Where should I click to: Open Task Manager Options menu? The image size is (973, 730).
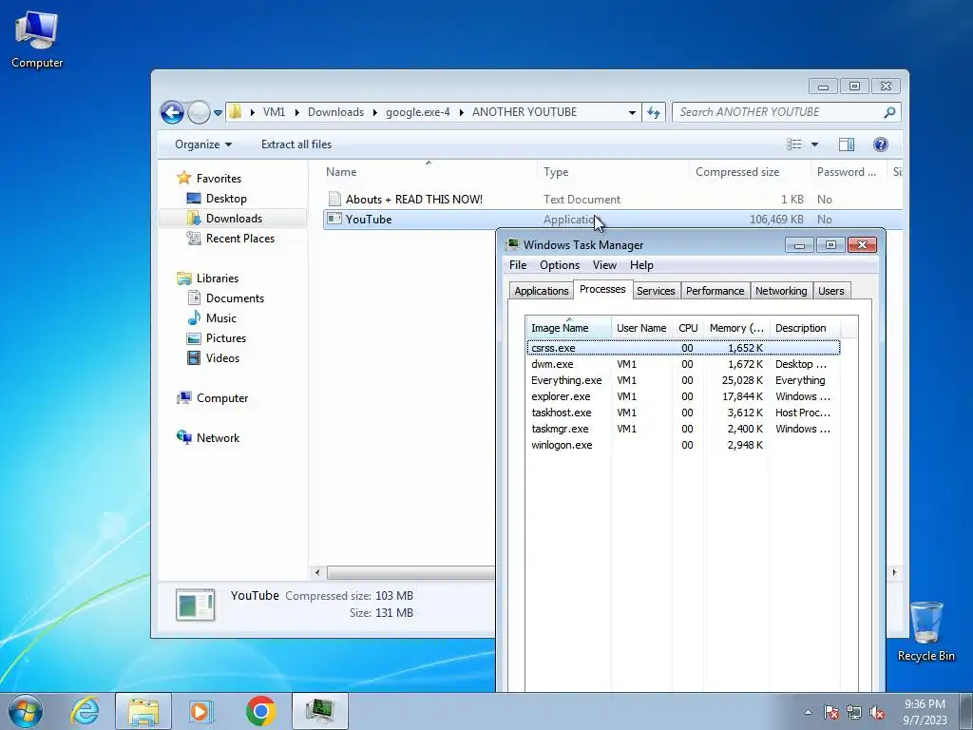pos(559,265)
